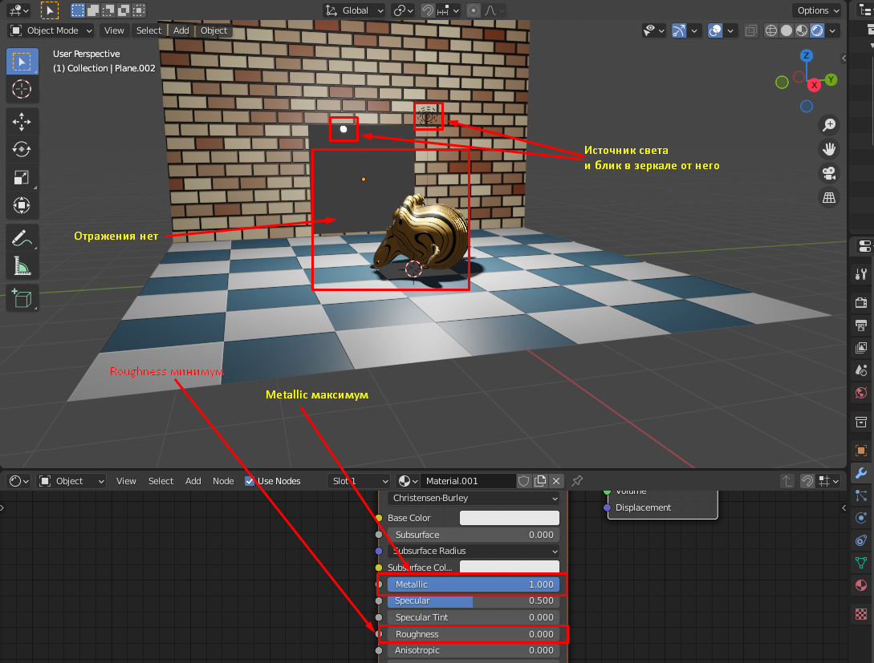The image size is (874, 663).
Task: Open 3D viewport Add menu
Action: (x=181, y=30)
